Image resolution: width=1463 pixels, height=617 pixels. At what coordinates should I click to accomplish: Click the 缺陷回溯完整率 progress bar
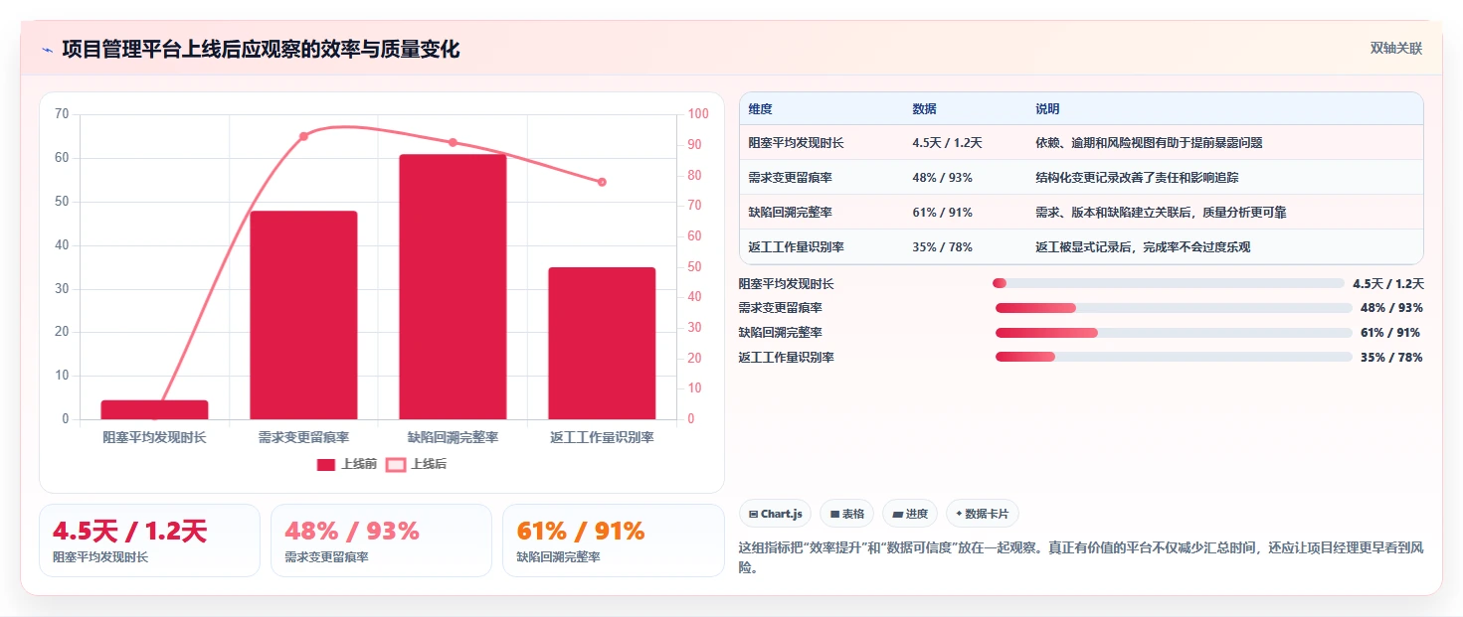tap(1174, 333)
